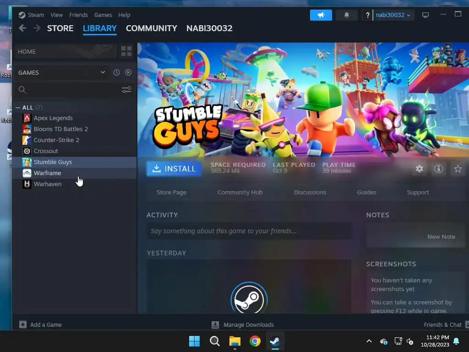Click the library search field

73,89
